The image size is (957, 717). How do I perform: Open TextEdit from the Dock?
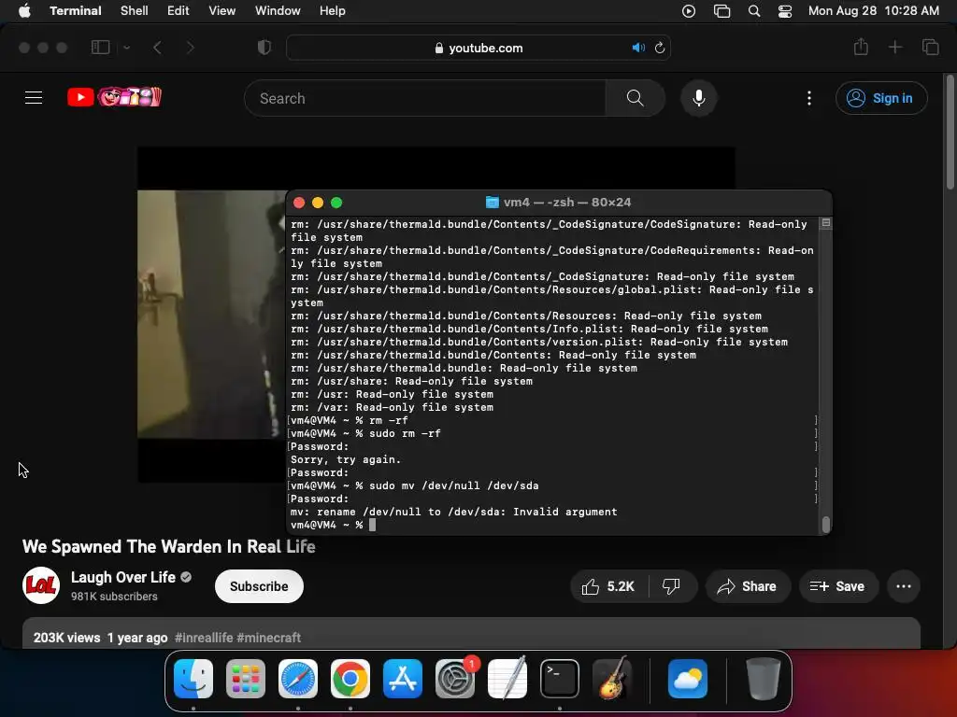[x=507, y=679]
